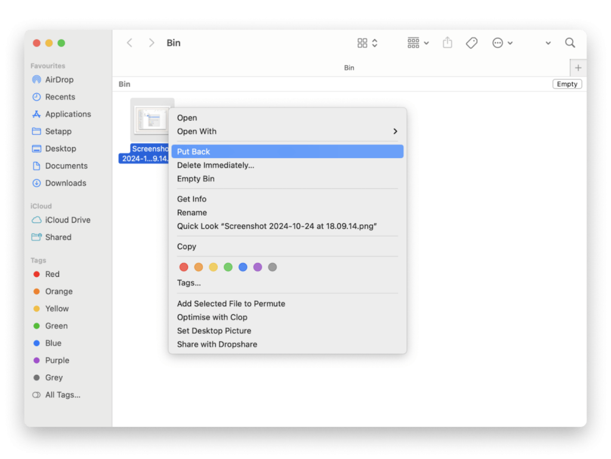Apply the red tag colour dot
This screenshot has height=459, width=611.
tap(184, 267)
